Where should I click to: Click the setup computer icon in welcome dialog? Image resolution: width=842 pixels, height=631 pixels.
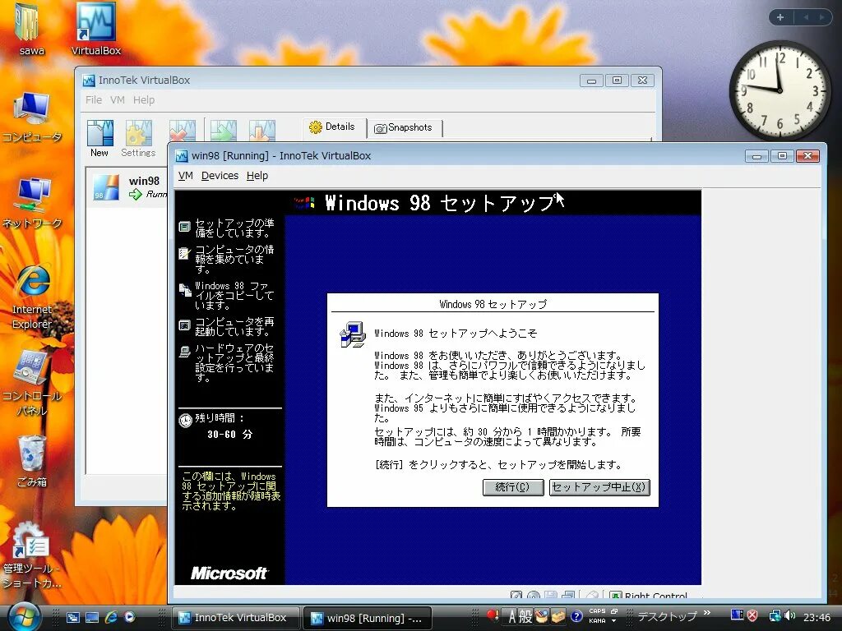(x=353, y=334)
